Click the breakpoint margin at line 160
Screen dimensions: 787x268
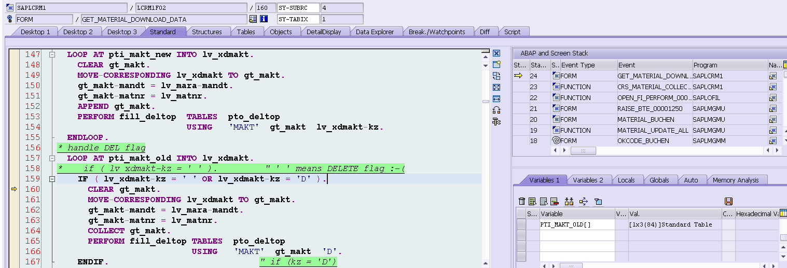[x=14, y=189]
